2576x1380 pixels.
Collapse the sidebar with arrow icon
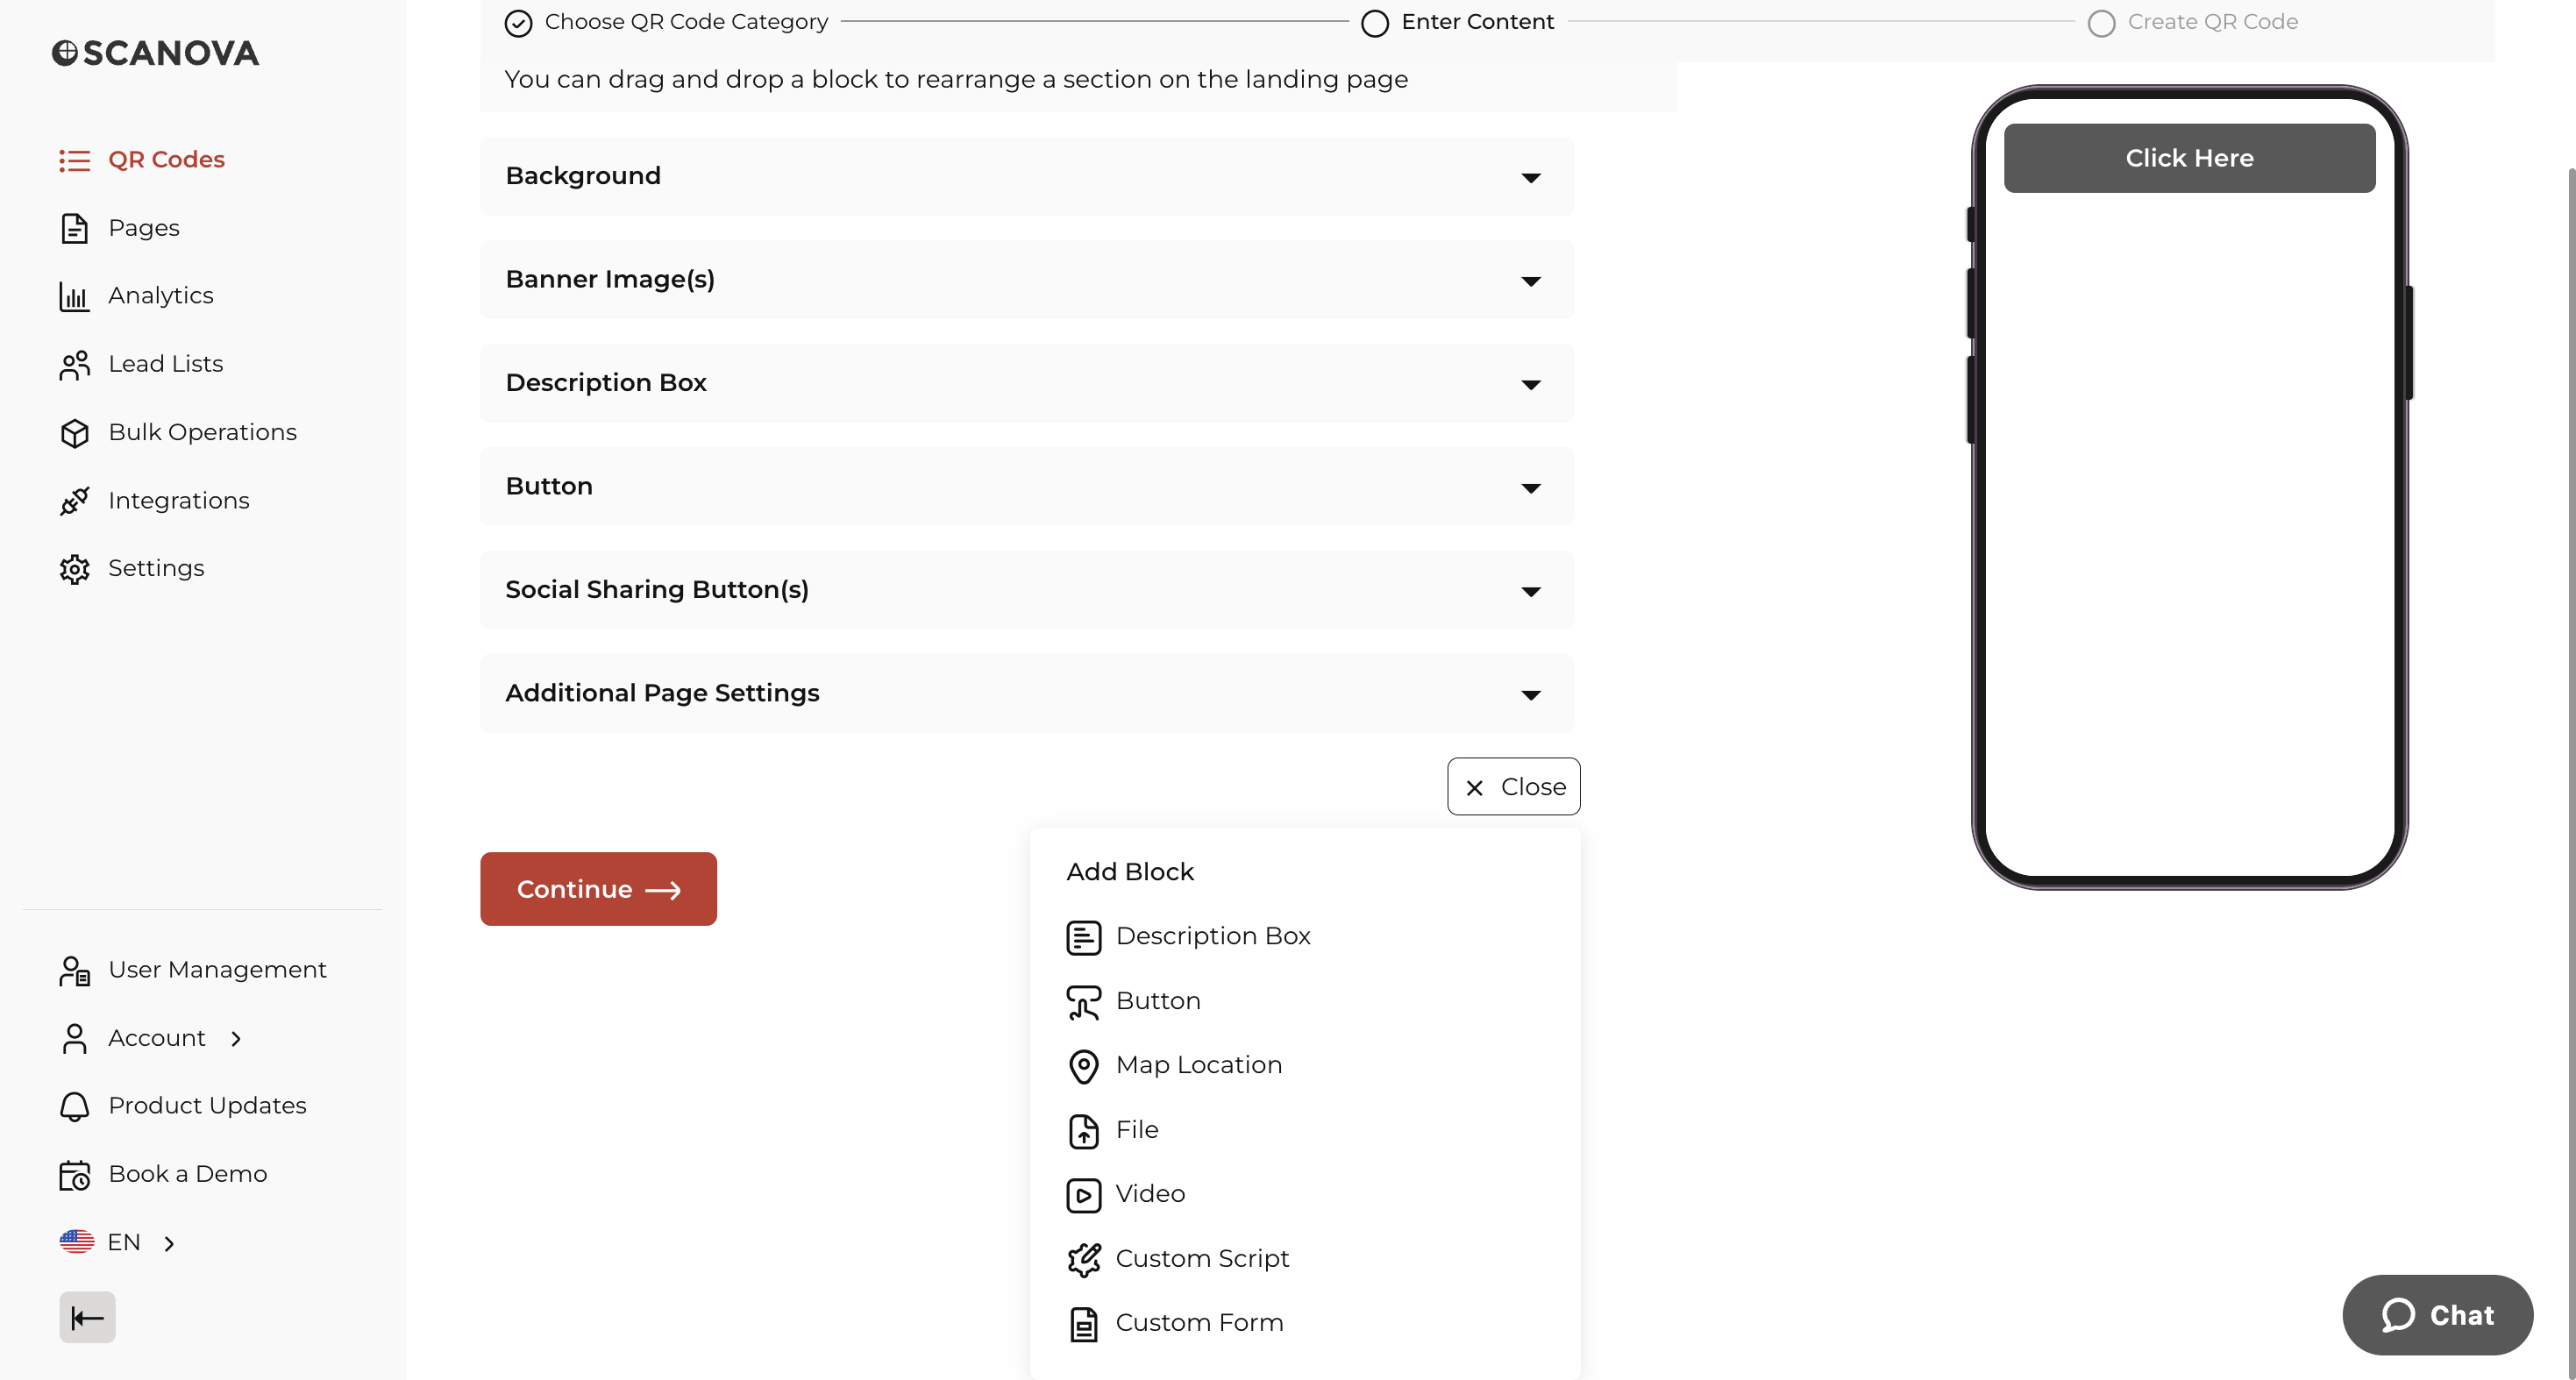87,1317
